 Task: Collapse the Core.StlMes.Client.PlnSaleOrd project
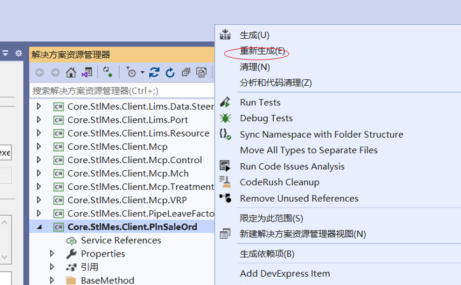pos(39,227)
